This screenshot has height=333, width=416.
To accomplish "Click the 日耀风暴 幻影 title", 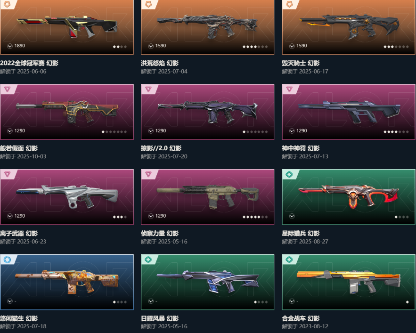I will click(x=160, y=318).
